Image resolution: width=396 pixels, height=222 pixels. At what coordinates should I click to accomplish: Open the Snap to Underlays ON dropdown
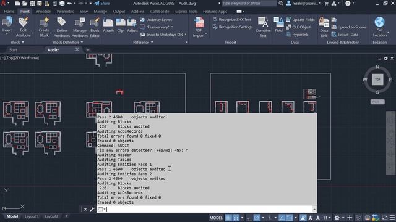(x=186, y=35)
